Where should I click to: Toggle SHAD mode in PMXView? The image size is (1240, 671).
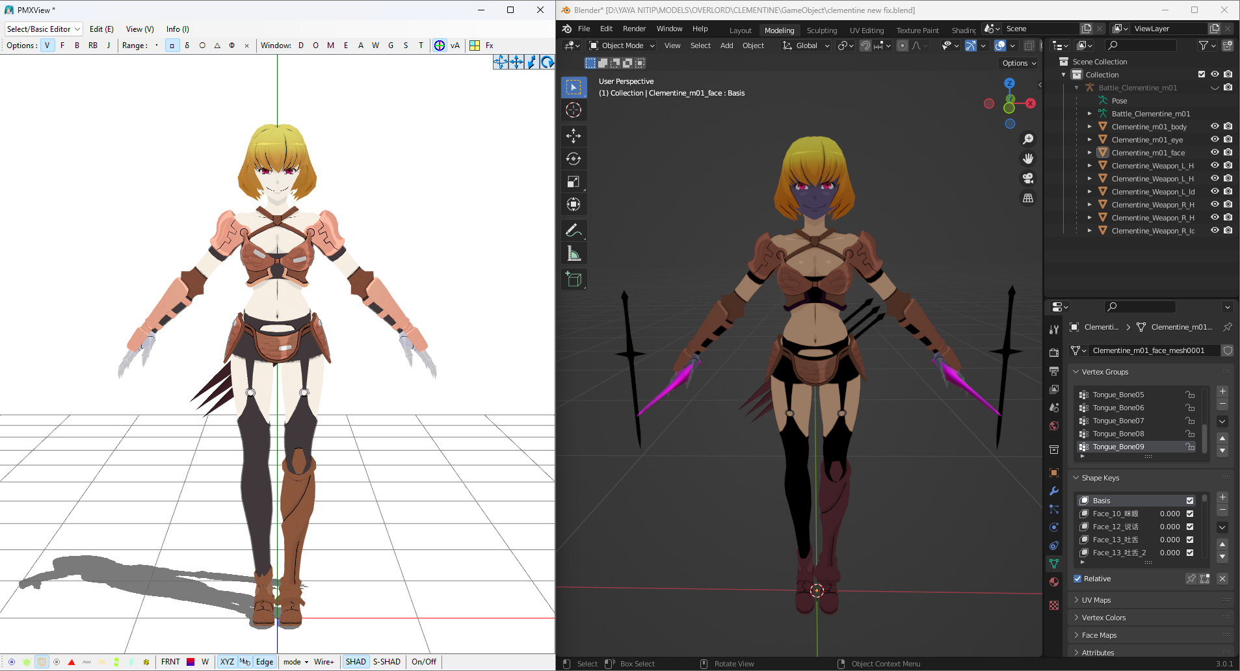point(356,662)
